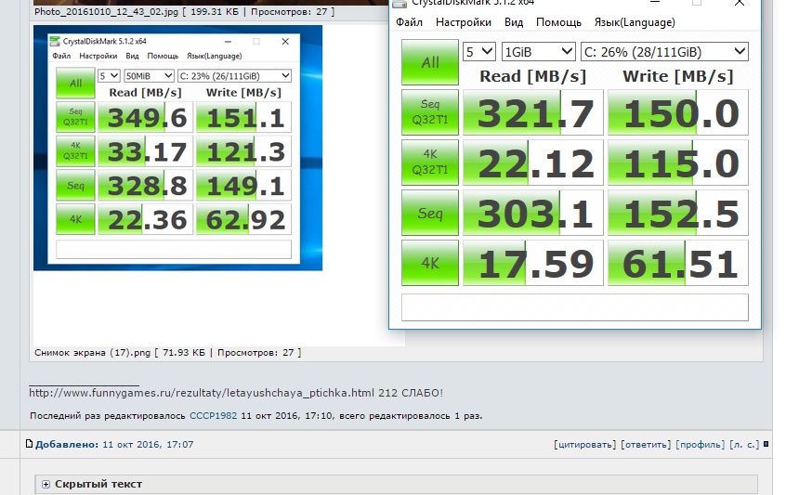Open Настройки menu in large CrystalDiskMark window
Image resolution: width=799 pixels, height=495 pixels.
464,22
